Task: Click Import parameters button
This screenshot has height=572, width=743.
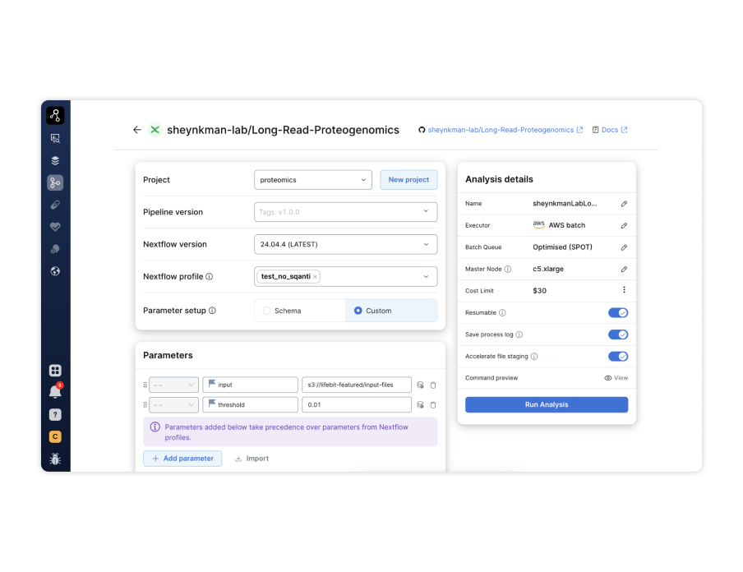Action: pyautogui.click(x=252, y=459)
